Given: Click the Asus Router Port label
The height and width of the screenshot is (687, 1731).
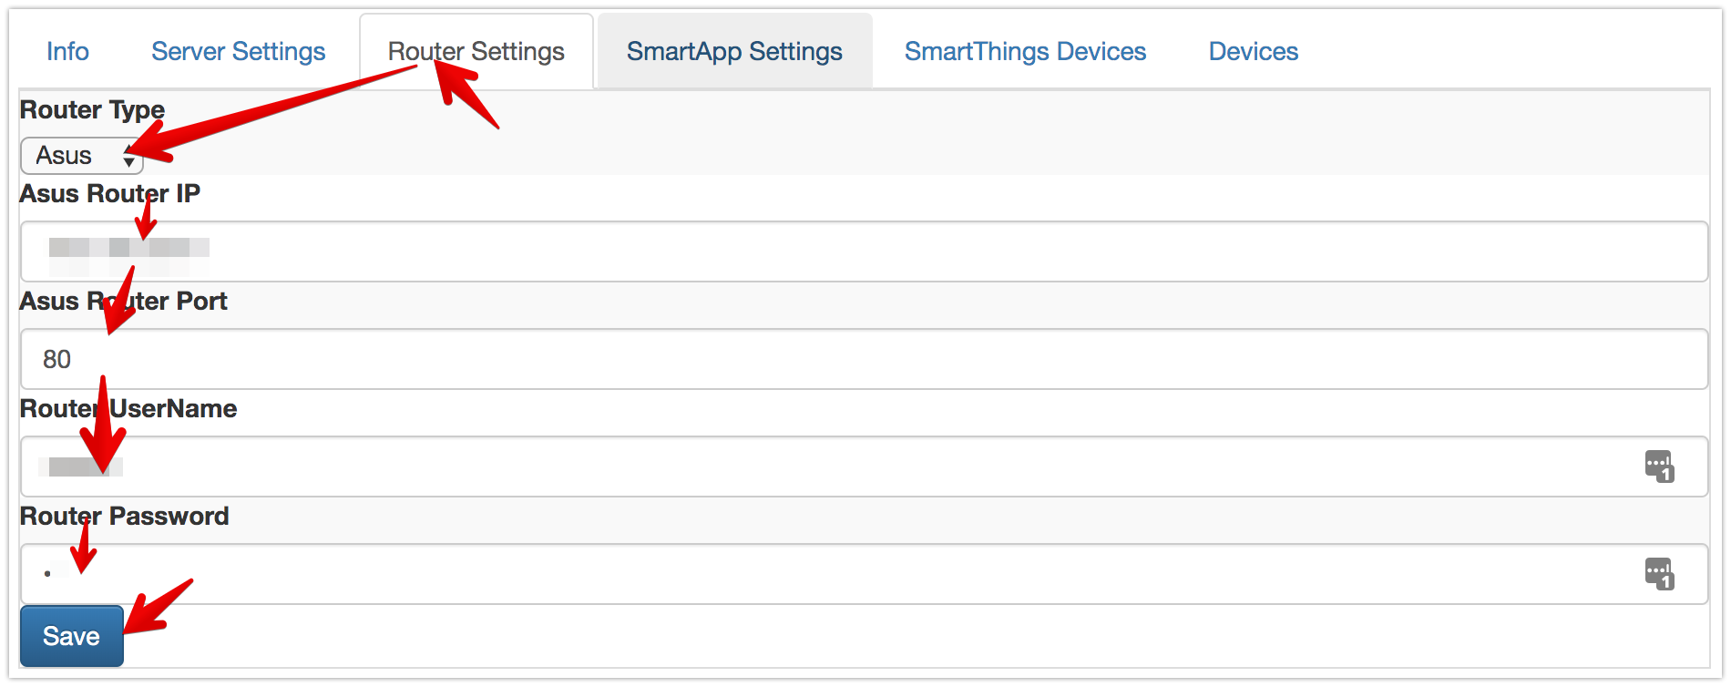Looking at the screenshot, I should pos(123,302).
